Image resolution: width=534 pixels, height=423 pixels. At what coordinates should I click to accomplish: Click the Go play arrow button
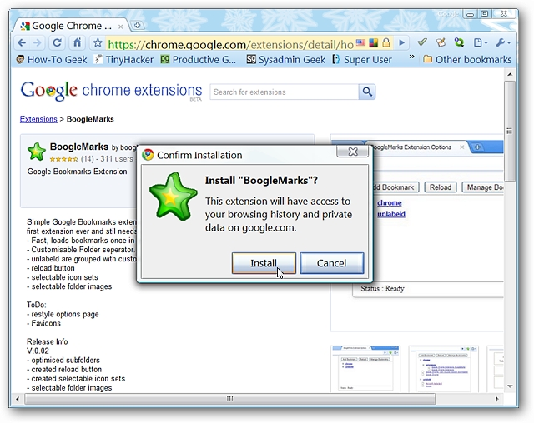(x=402, y=42)
